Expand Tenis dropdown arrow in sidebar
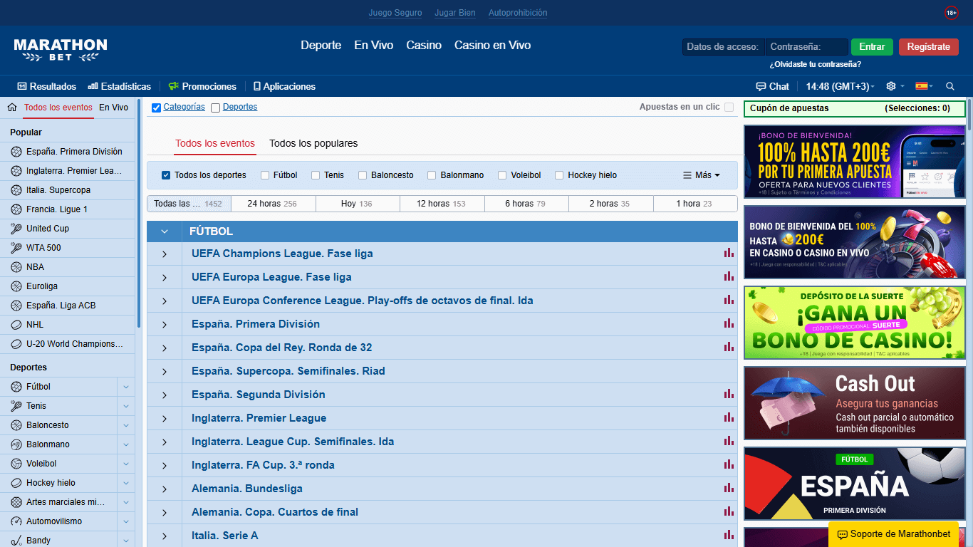This screenshot has width=973, height=547. coord(126,406)
